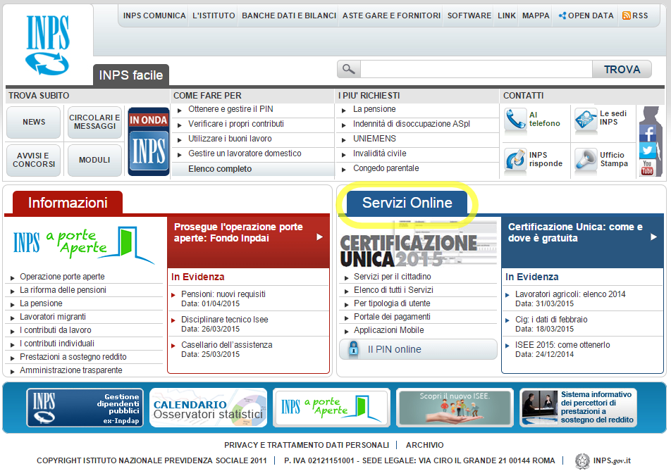Click the white arrow next to Prosegue l'operazione porte aperte
This screenshot has width=671, height=471.
pos(319,237)
